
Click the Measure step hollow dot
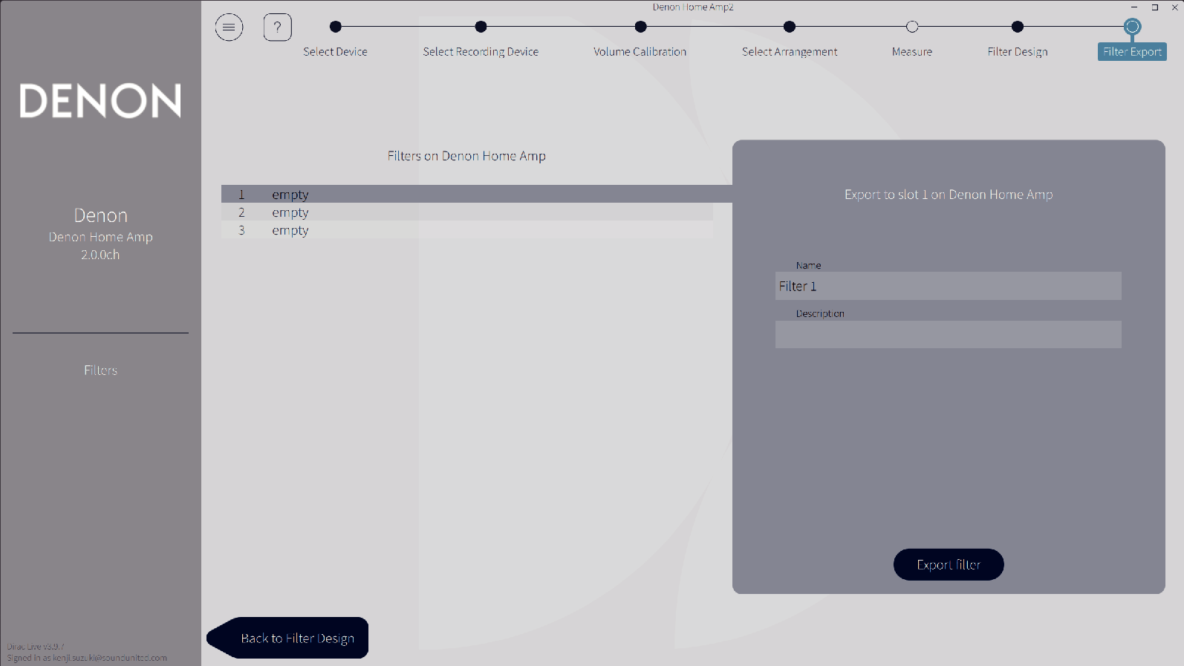point(912,27)
